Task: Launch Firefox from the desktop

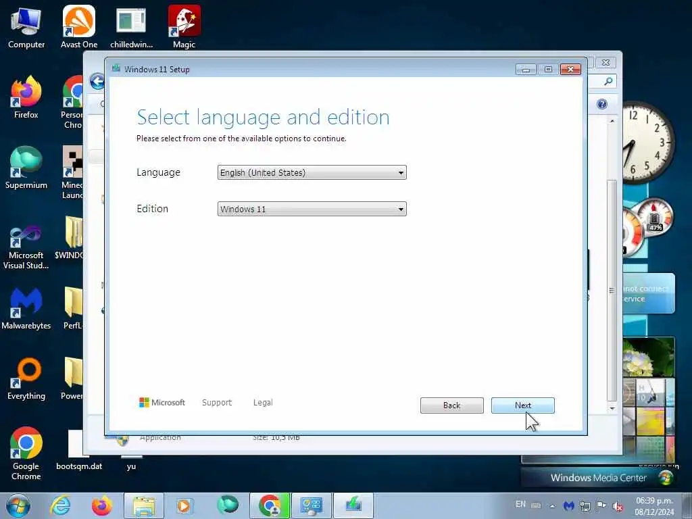Action: pyautogui.click(x=26, y=97)
